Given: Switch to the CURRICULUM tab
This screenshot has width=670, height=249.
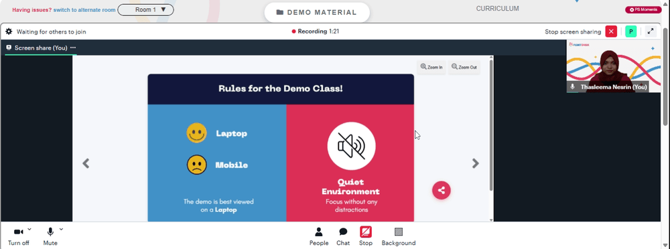Looking at the screenshot, I should [x=497, y=9].
